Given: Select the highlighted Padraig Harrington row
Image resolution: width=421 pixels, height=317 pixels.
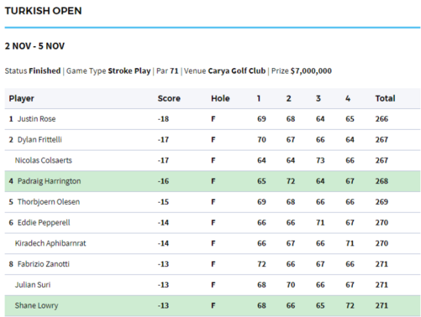Looking at the screenshot, I should (48, 182).
